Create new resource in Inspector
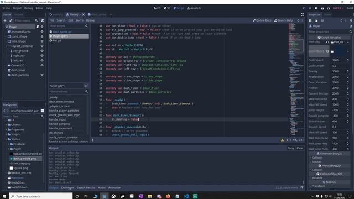 click(310, 20)
